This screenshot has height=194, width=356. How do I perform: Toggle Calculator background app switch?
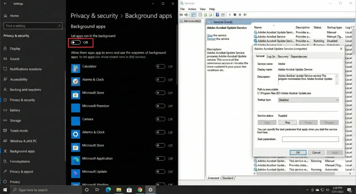(x=160, y=67)
